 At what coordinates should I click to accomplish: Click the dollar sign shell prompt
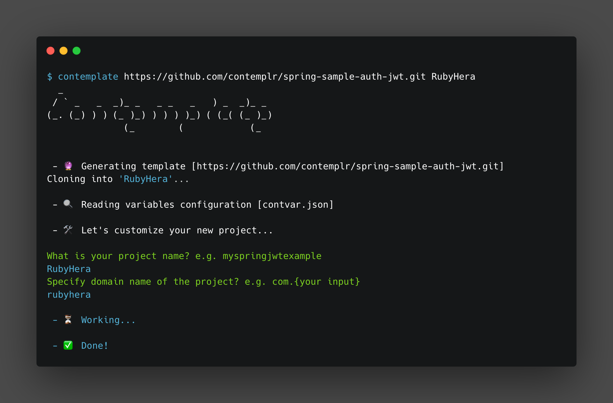tap(50, 77)
